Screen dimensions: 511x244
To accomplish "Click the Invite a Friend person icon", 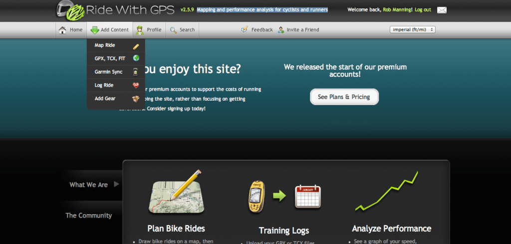I will (x=281, y=30).
